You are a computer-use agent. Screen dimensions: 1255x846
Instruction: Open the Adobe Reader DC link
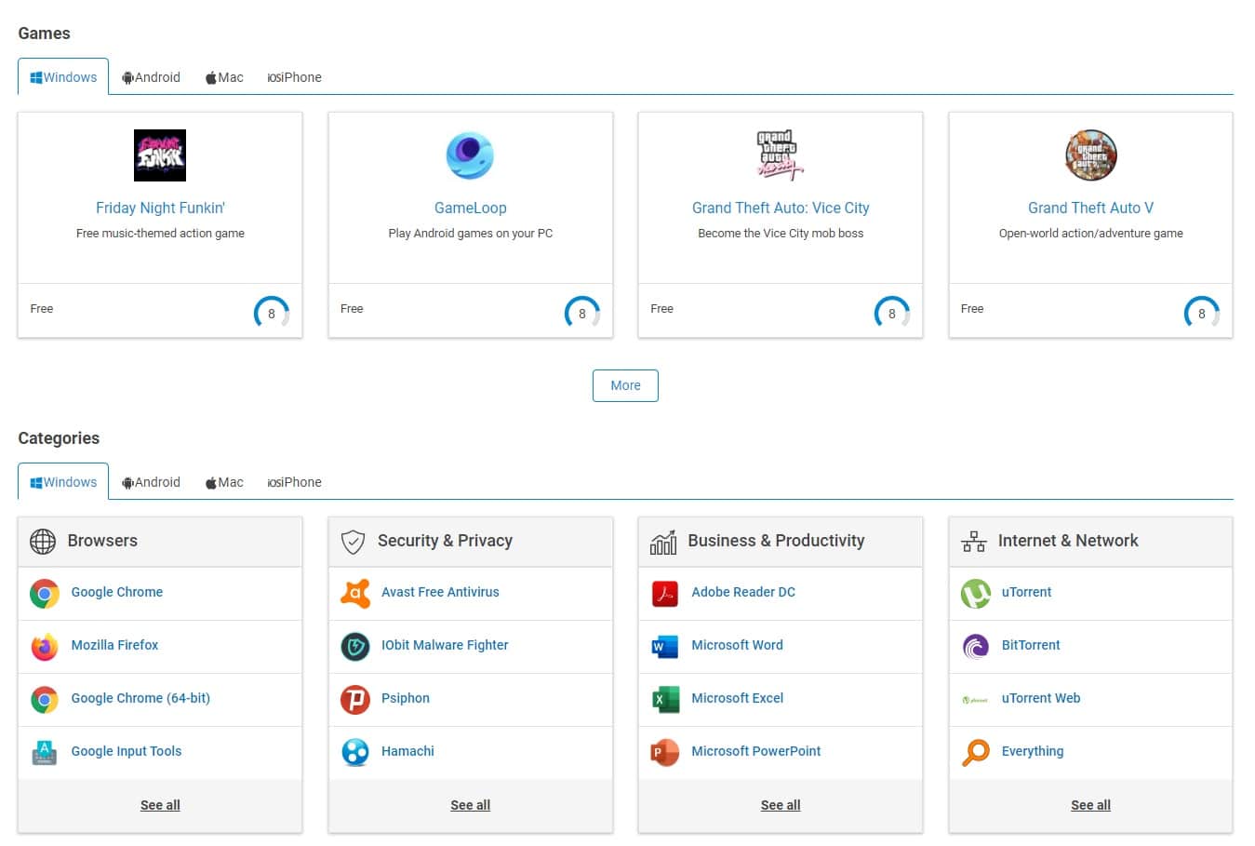coord(743,592)
